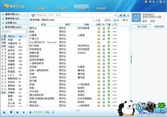Preview the song 听妈妈的话
The width and height of the screenshot is (167, 117).
pyautogui.click(x=99, y=49)
